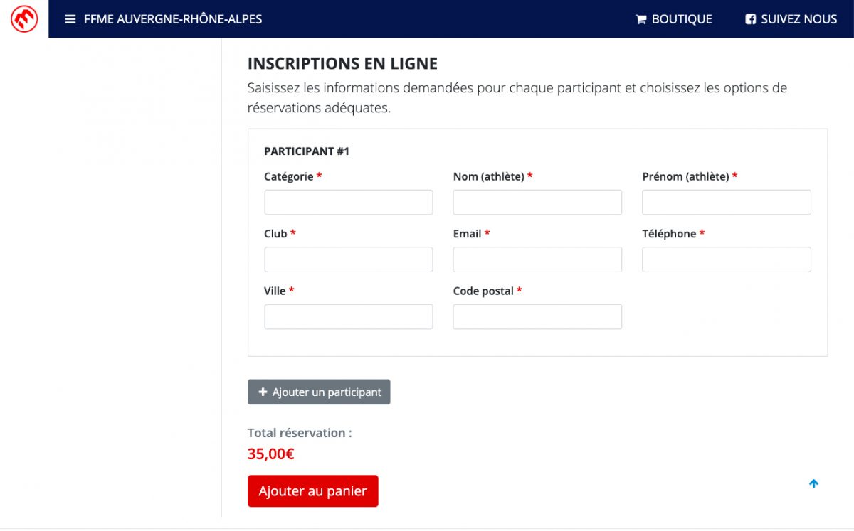Click the Club input field
The height and width of the screenshot is (531, 854).
(348, 259)
